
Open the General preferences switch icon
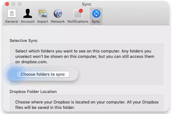[x=11, y=14]
